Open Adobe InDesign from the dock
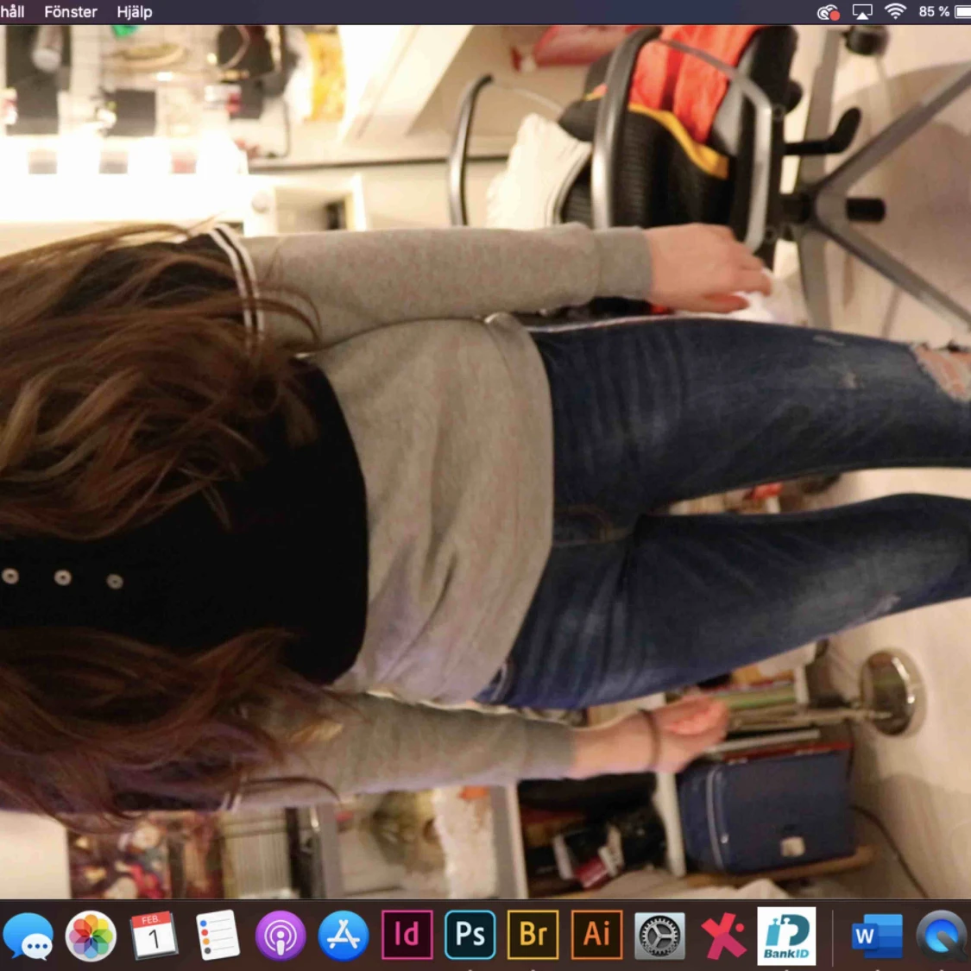This screenshot has height=971, width=971. tap(407, 935)
